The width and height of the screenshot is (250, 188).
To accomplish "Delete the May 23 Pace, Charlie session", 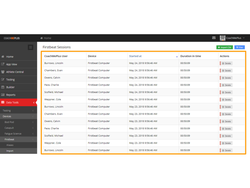I will pos(226,129).
